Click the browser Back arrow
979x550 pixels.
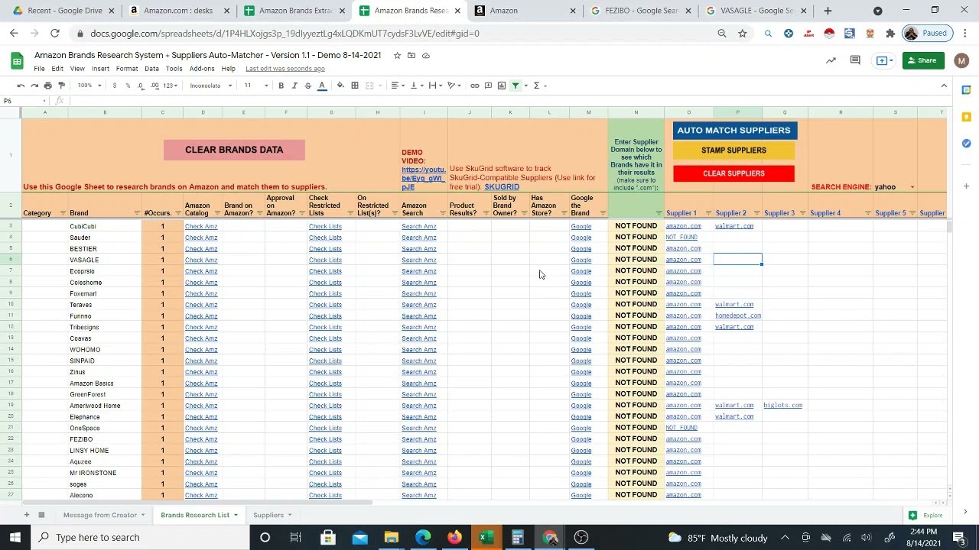14,34
